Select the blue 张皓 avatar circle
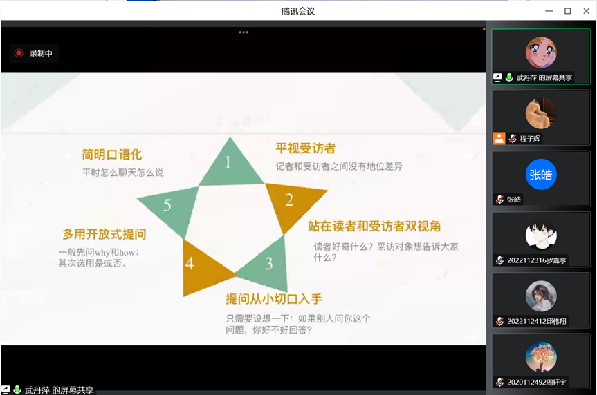Screen dimensions: 597x395 [x=541, y=175]
